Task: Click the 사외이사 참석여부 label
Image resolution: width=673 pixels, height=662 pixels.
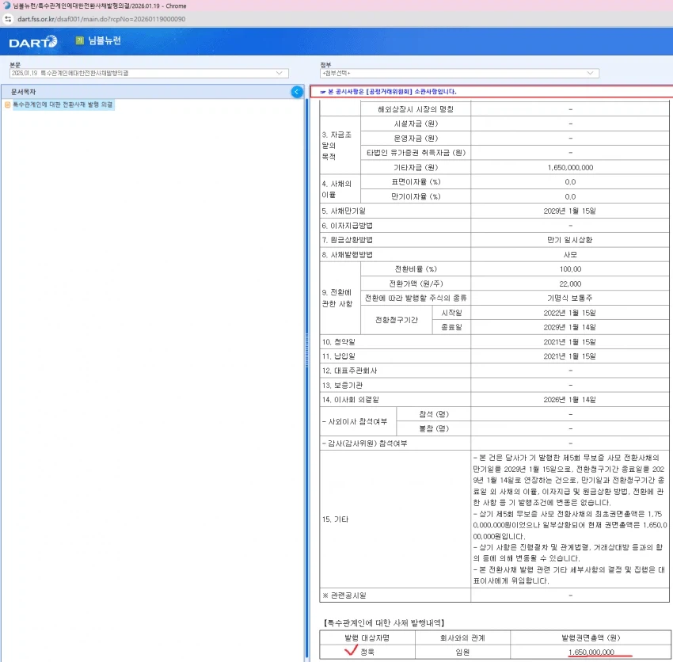Action: pos(355,421)
